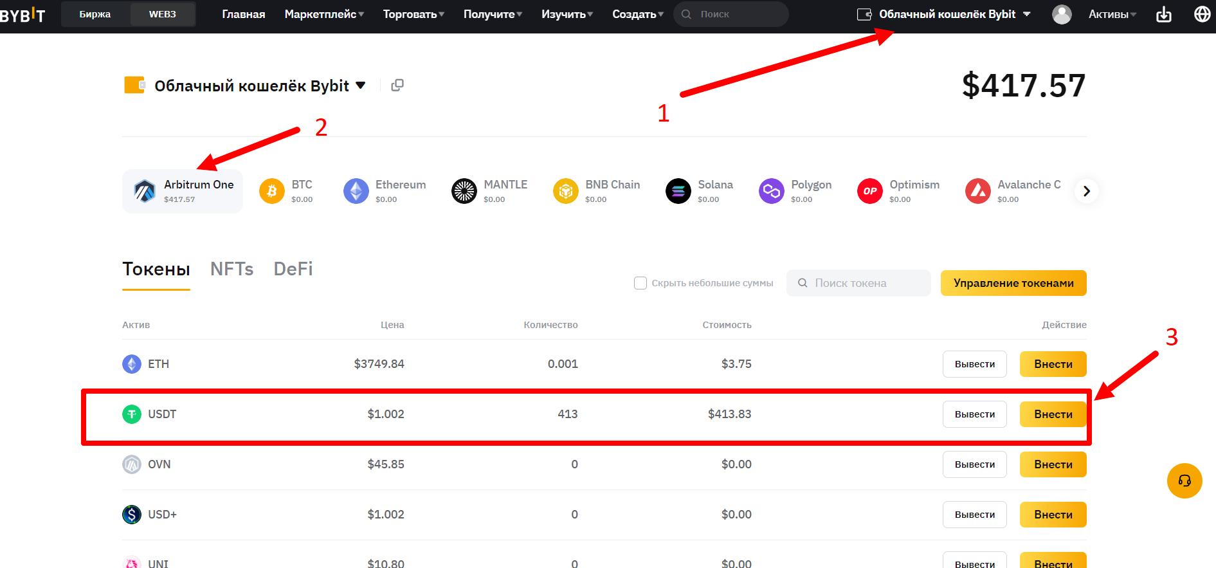Select the Токены tab
This screenshot has width=1216, height=568.
[x=156, y=269]
